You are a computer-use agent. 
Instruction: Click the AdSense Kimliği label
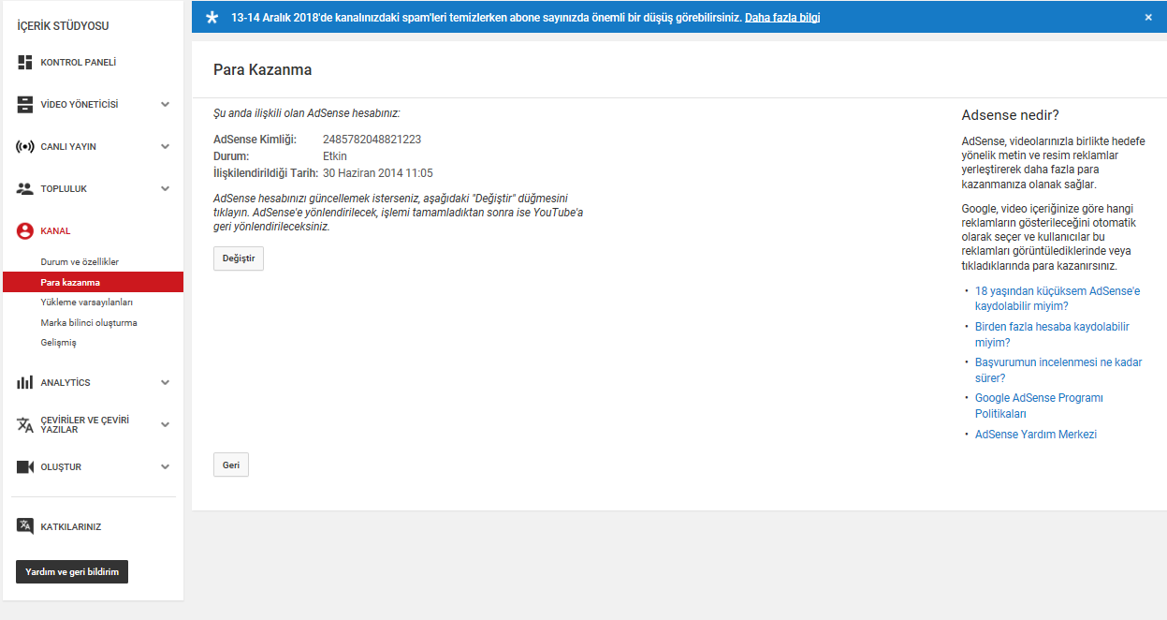click(x=255, y=140)
